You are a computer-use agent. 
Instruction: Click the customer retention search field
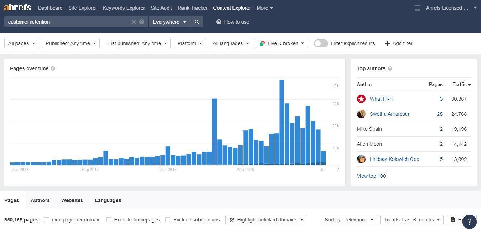point(68,22)
